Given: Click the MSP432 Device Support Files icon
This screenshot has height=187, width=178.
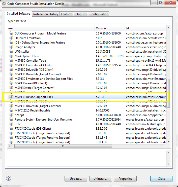Looking at the screenshot, I should 11,97.
